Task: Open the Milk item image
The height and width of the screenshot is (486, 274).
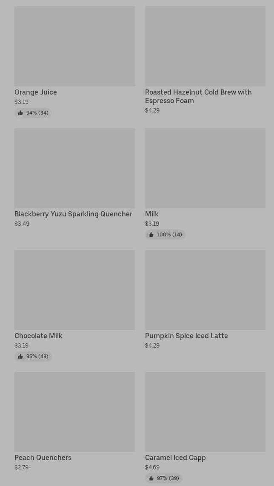Action: click(205, 168)
